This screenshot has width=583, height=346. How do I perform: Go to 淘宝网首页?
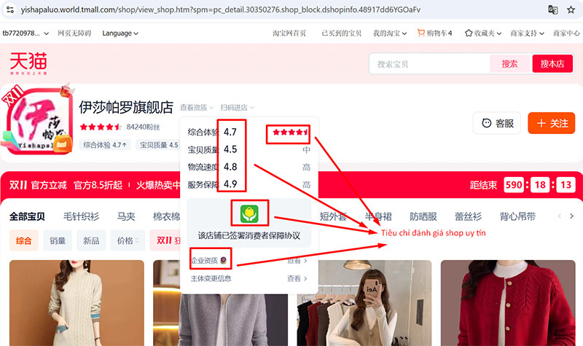289,33
